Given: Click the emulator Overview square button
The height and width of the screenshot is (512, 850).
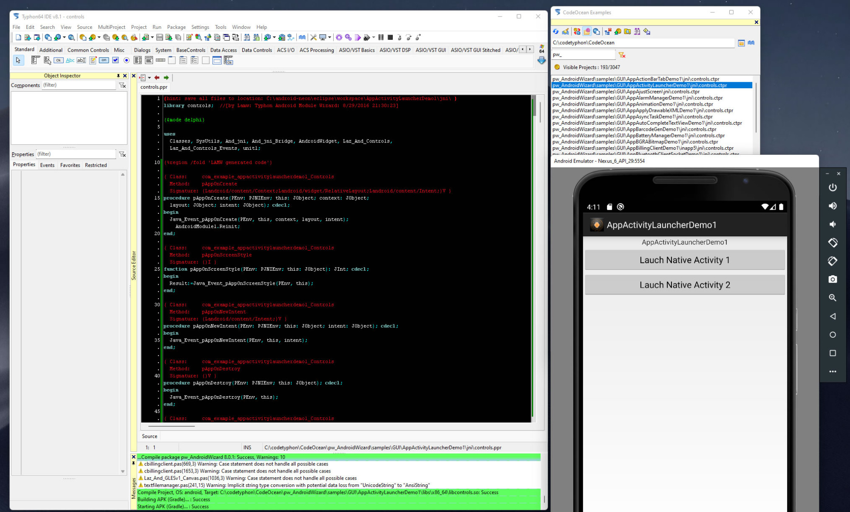Looking at the screenshot, I should click(833, 353).
